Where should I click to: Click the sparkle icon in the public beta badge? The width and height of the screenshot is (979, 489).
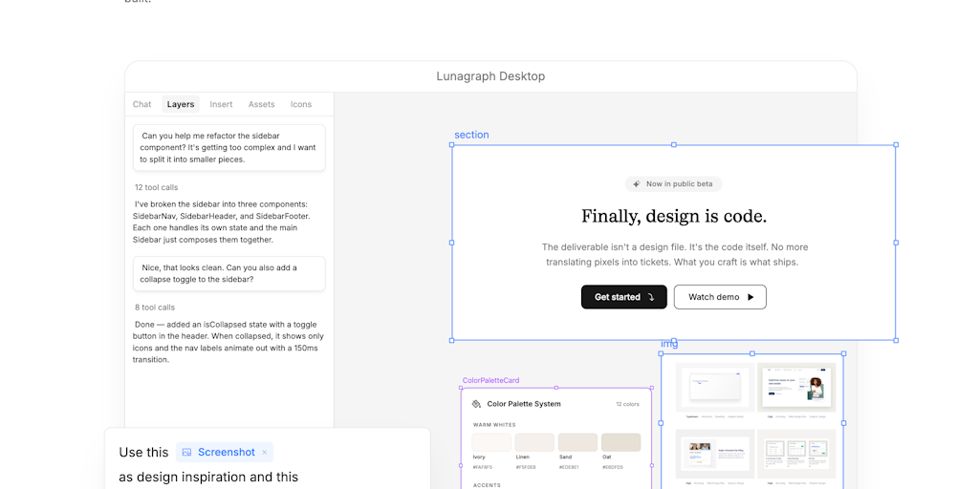[x=638, y=184]
